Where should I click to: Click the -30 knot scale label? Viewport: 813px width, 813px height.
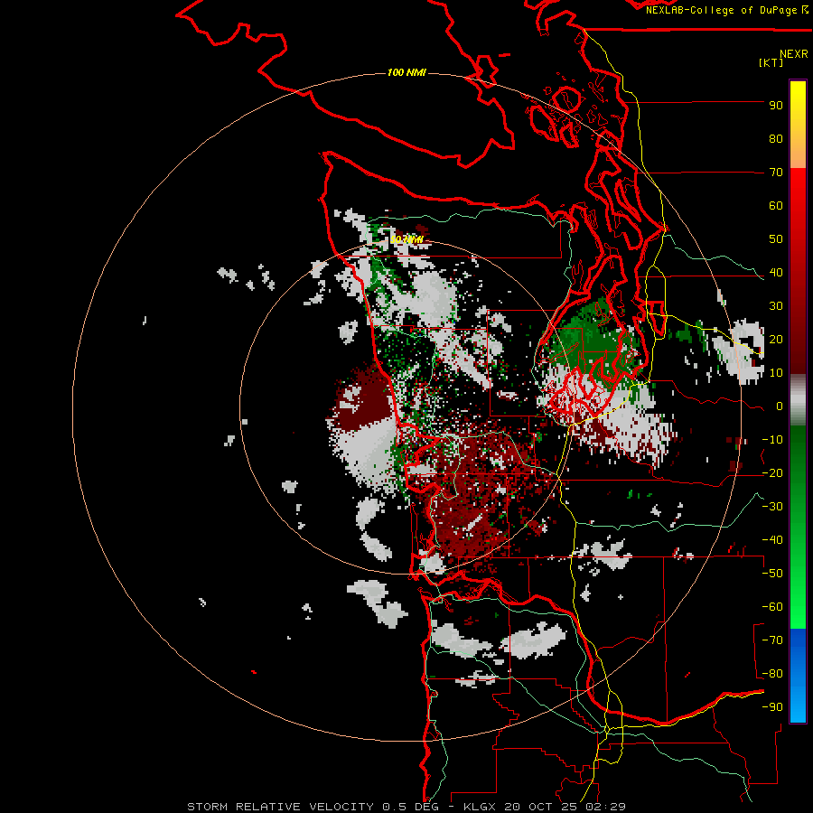[x=772, y=507]
